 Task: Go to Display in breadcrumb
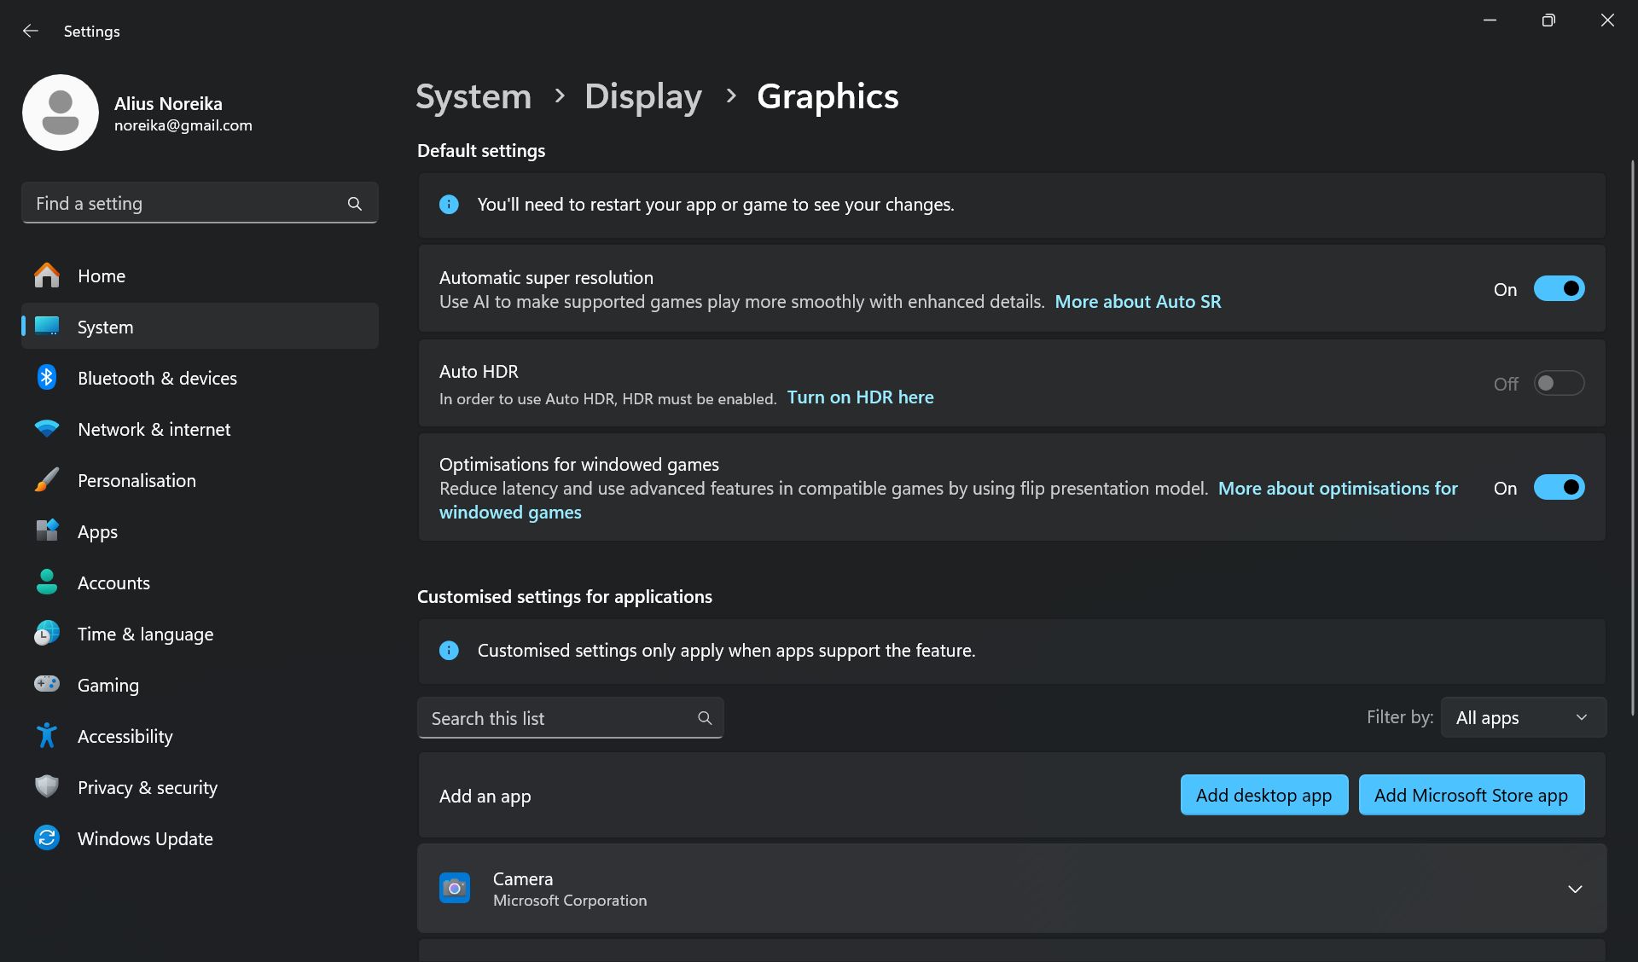(643, 96)
